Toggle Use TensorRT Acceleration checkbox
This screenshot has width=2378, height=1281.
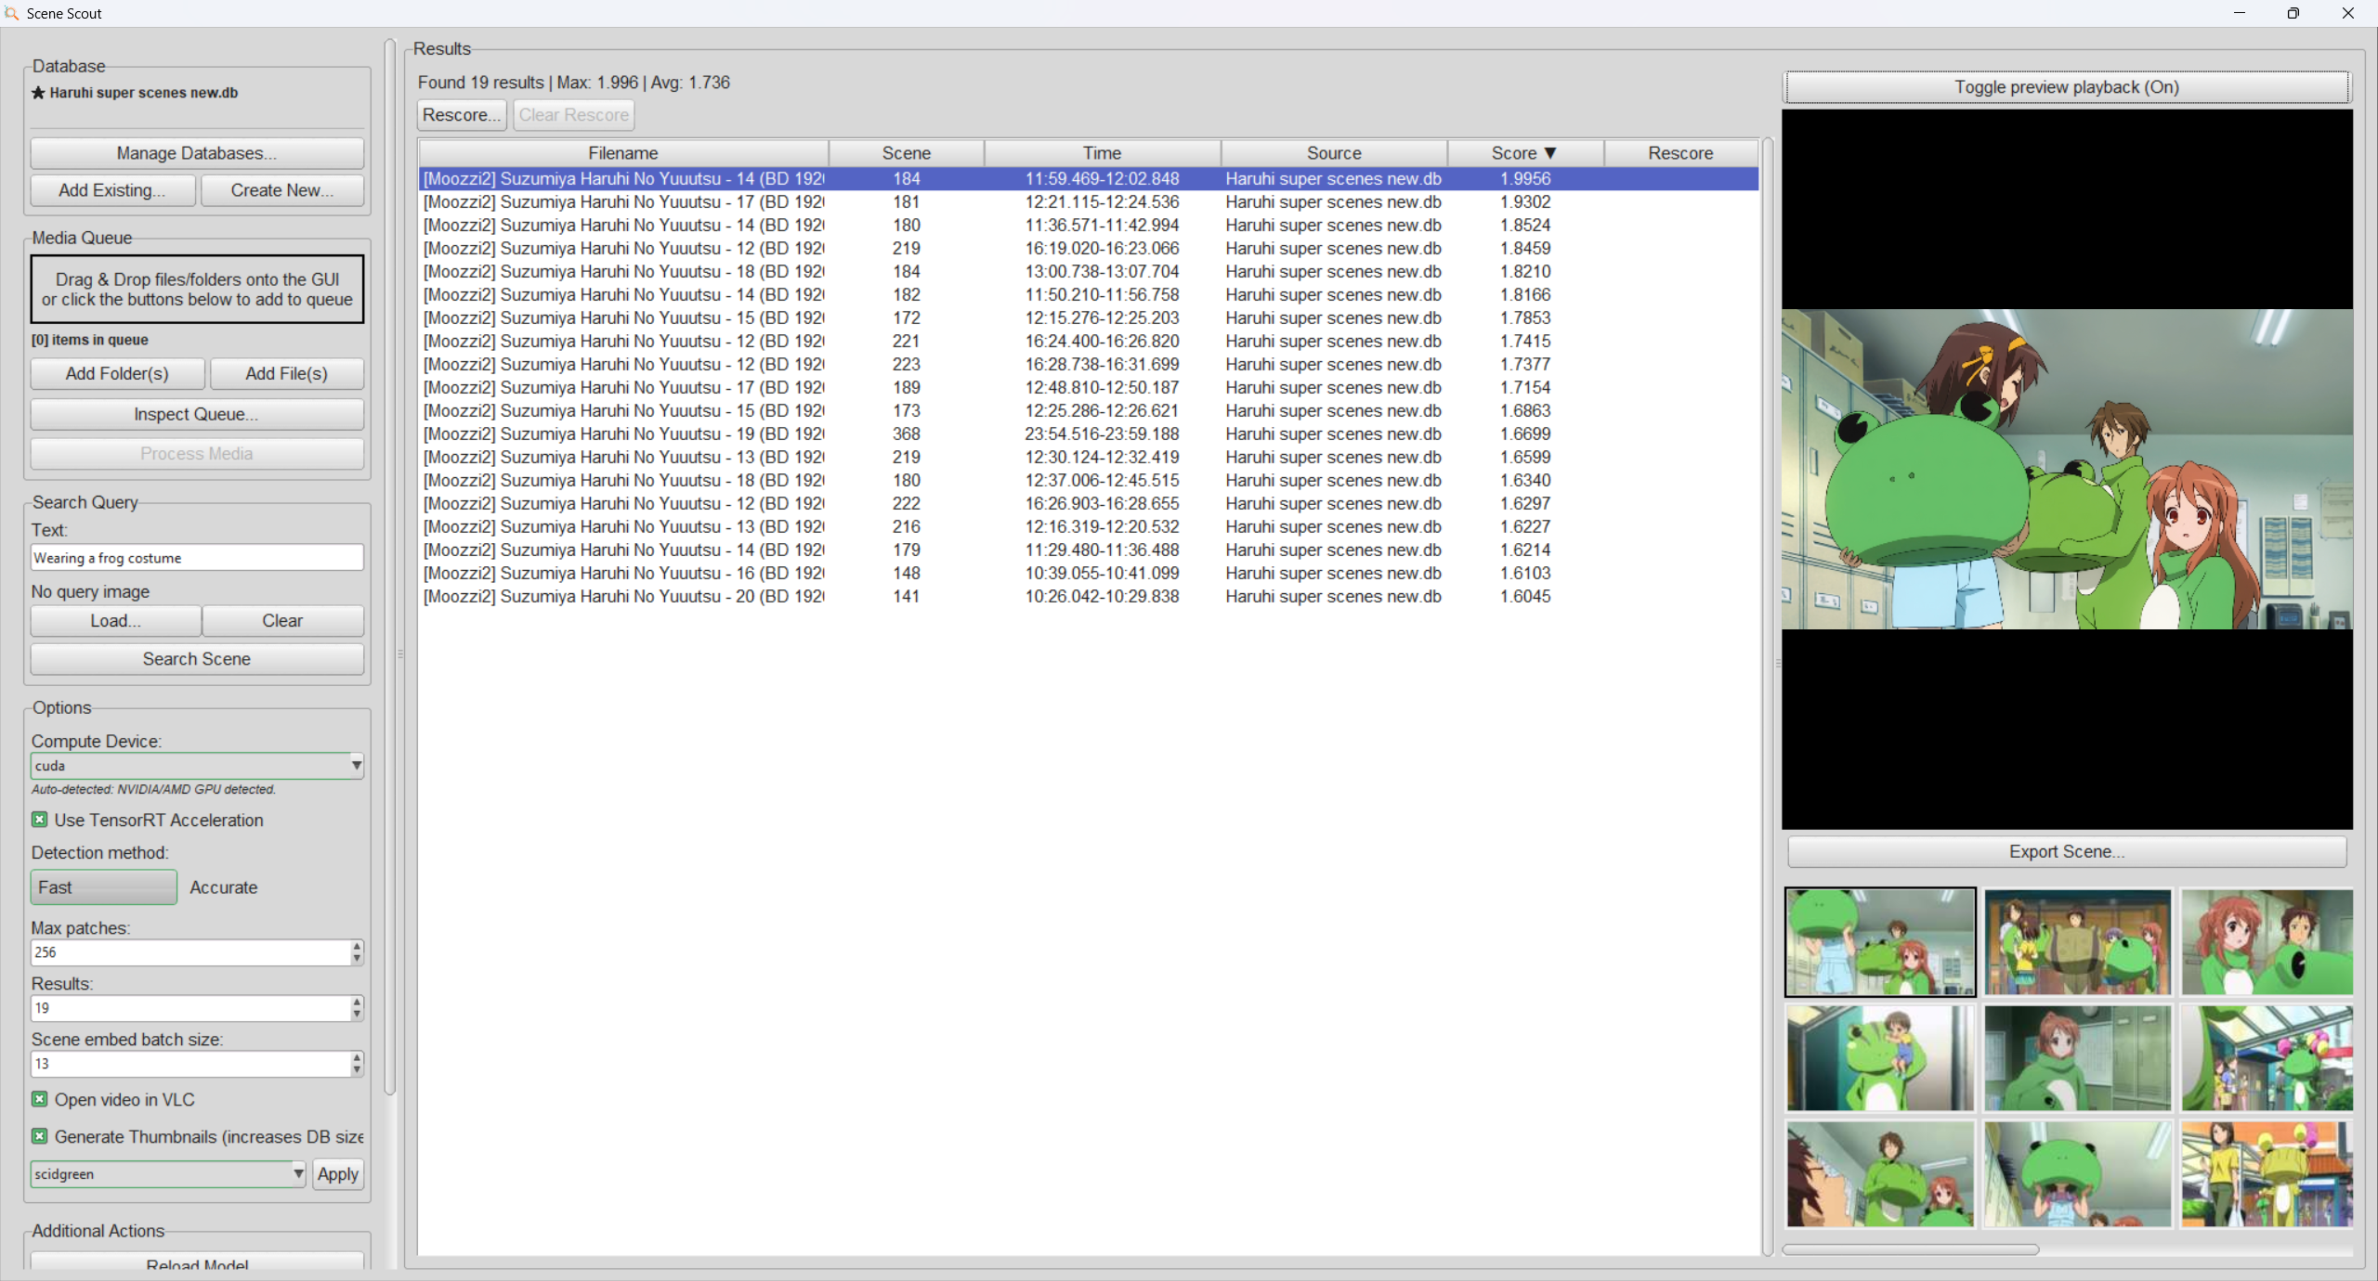pos(39,820)
